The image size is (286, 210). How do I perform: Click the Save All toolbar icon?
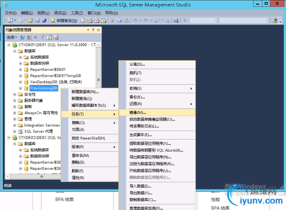44,21
